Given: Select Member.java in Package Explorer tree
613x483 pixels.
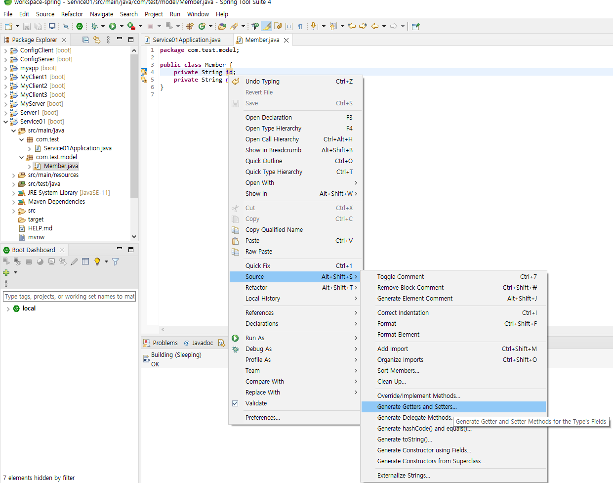Looking at the screenshot, I should [61, 166].
